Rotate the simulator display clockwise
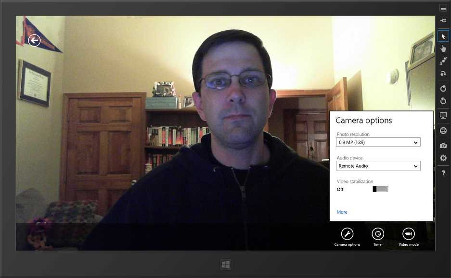Viewport: 451px width, 278px height. point(443,88)
